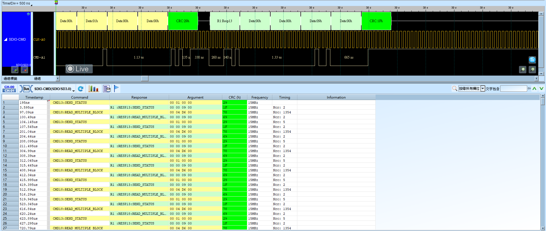This screenshot has height=231, width=546.
Task: Click the CH-00 CH-01 channel selector icon
Action: tap(9, 89)
